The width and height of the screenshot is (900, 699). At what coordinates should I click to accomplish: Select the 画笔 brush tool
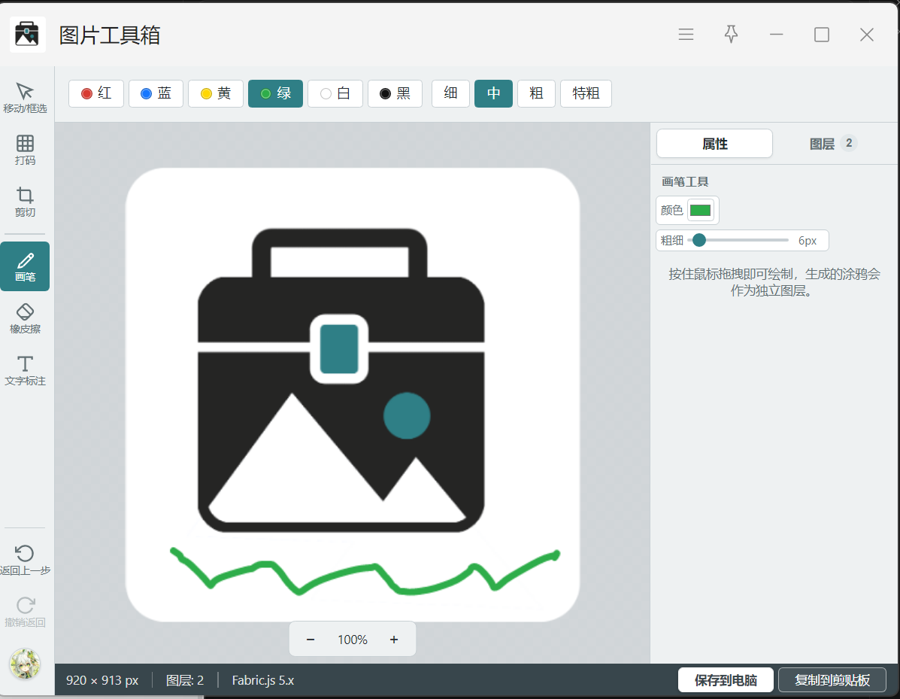tap(25, 266)
